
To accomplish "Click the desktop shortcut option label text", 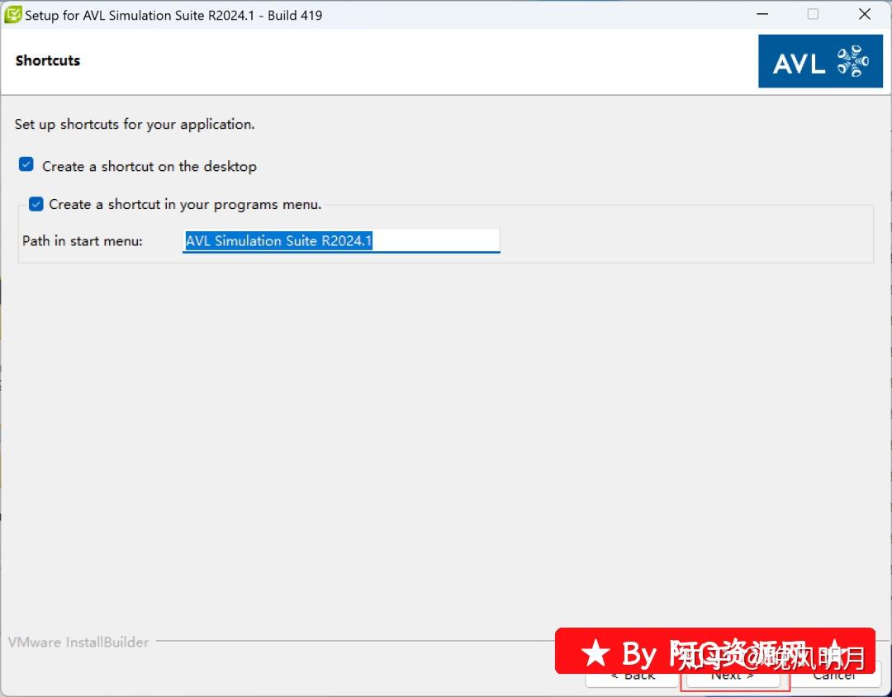I will [149, 166].
